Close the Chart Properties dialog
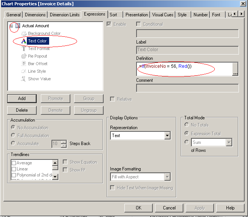The height and width of the screenshot is (217, 248). (243, 3)
